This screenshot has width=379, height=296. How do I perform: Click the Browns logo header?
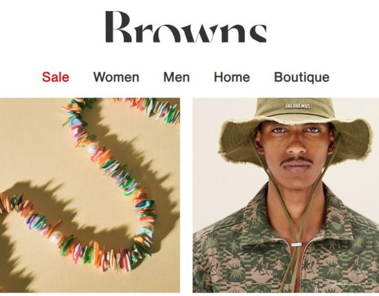(186, 27)
